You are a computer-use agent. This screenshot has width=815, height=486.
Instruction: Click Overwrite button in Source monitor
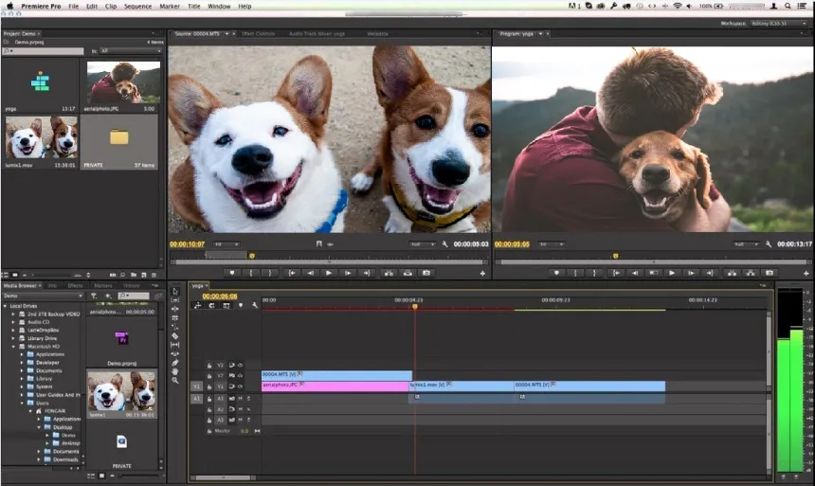pos(408,273)
